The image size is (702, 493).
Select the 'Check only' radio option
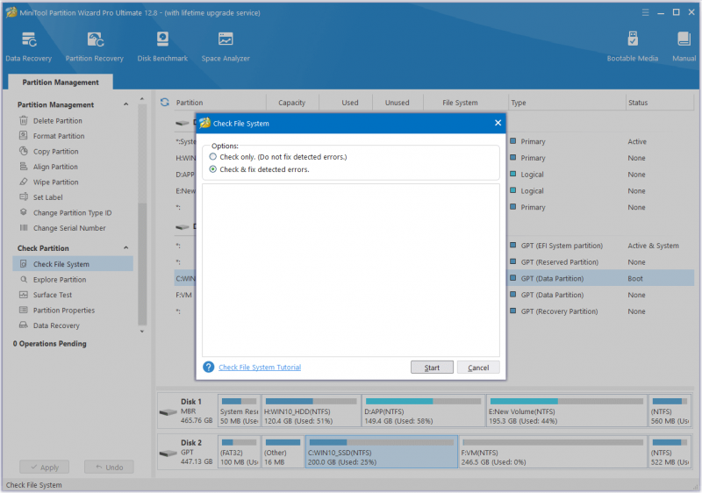213,156
